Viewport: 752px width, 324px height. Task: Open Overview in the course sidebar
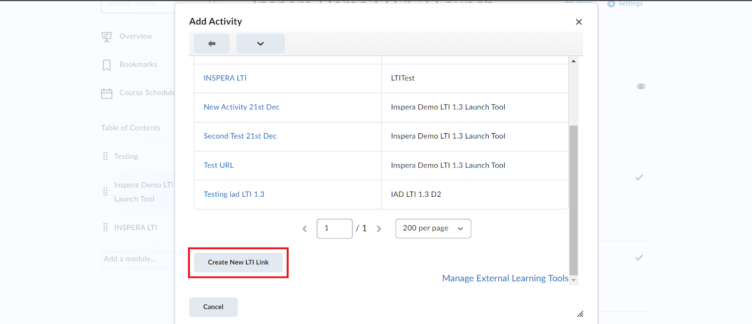135,36
